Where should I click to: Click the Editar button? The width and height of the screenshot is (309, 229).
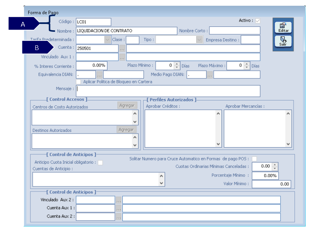pos(283,28)
